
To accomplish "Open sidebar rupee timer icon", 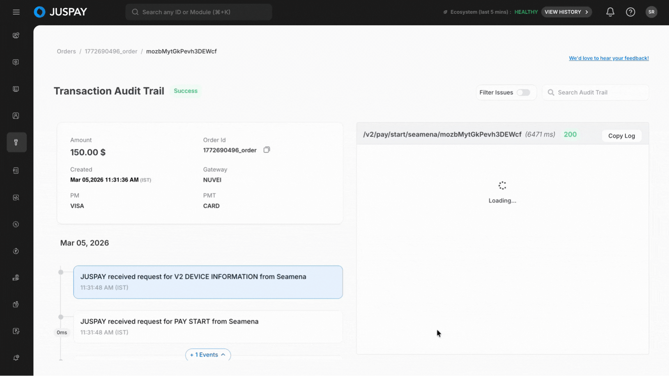I will pos(16,304).
